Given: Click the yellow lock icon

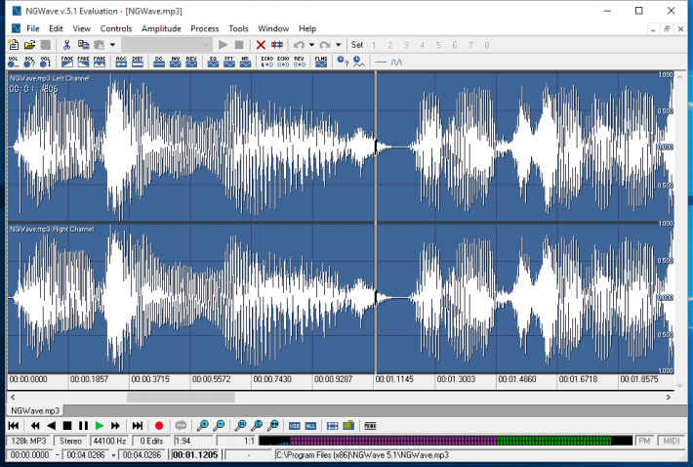Looking at the screenshot, I should (348, 425).
